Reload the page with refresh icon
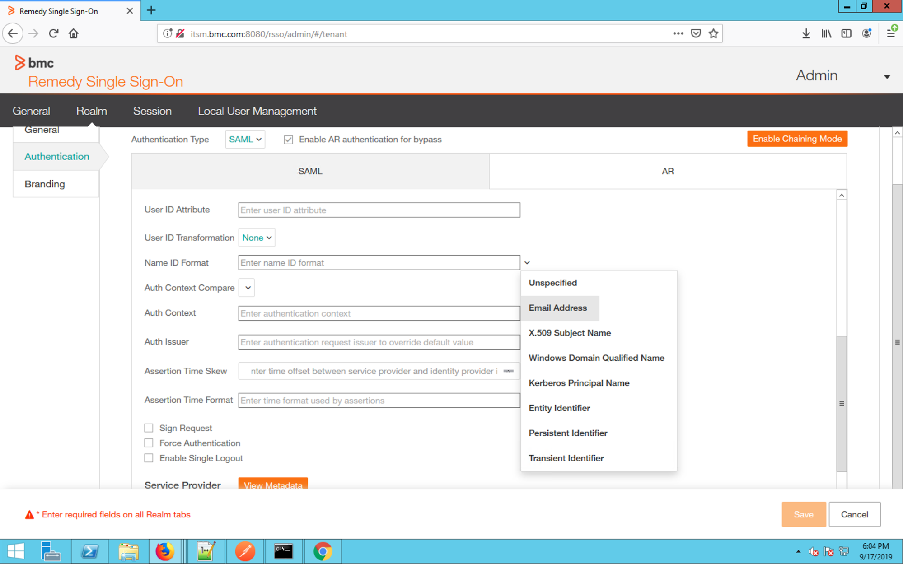This screenshot has height=564, width=903. pyautogui.click(x=53, y=33)
